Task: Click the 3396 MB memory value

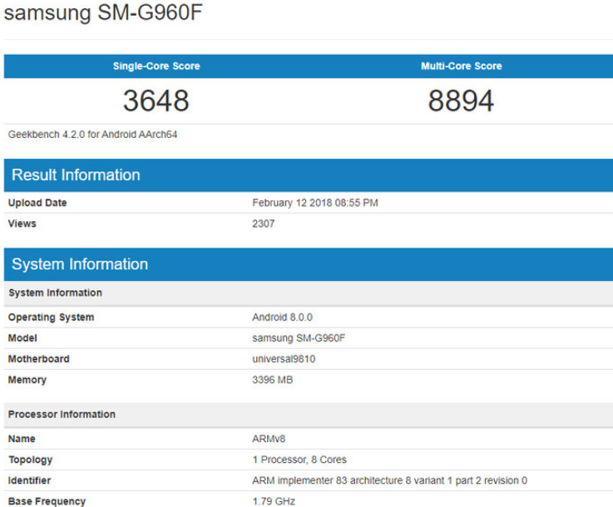Action: [272, 380]
